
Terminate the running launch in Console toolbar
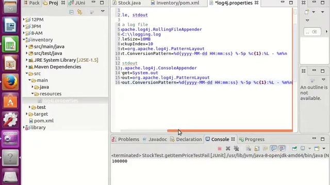(220, 149)
